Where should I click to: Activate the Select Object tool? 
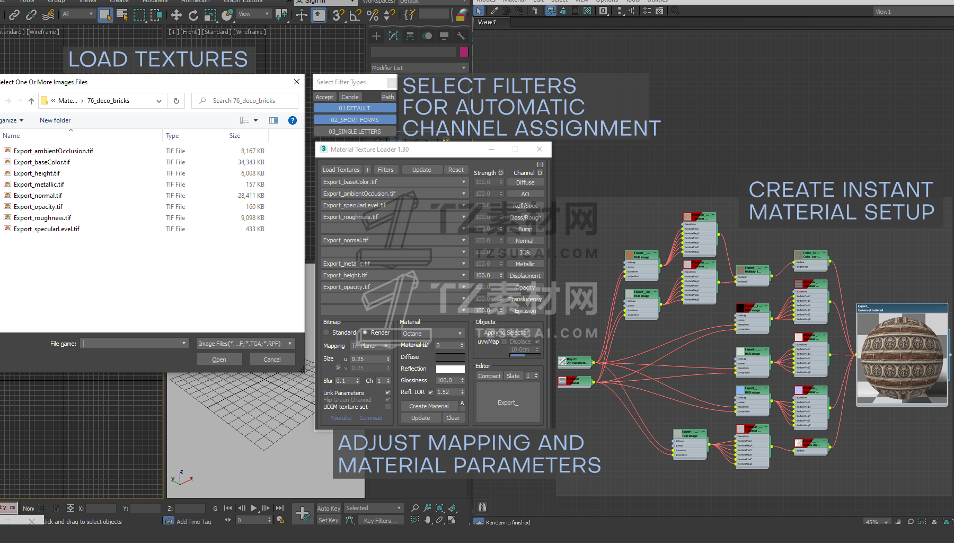[105, 15]
